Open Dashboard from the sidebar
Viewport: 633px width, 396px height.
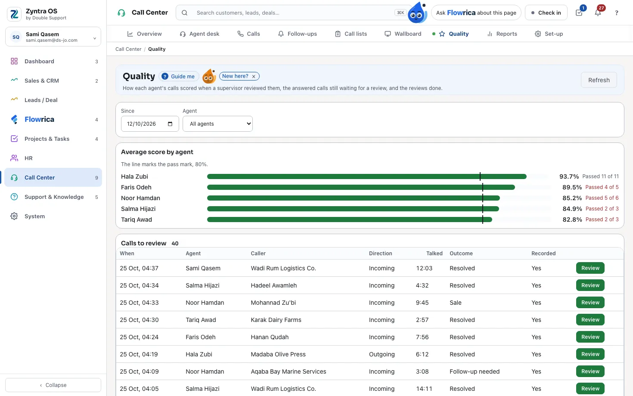(x=53, y=62)
